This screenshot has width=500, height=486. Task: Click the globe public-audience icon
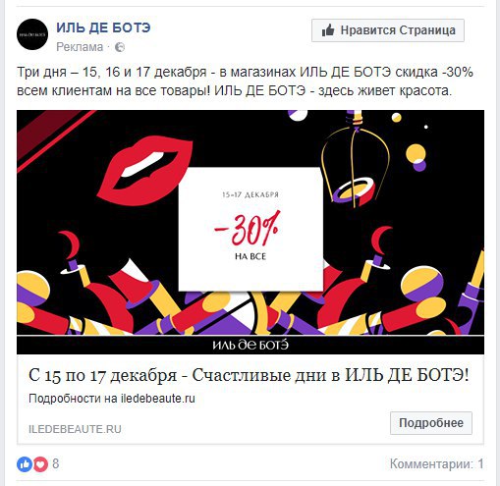pos(120,47)
